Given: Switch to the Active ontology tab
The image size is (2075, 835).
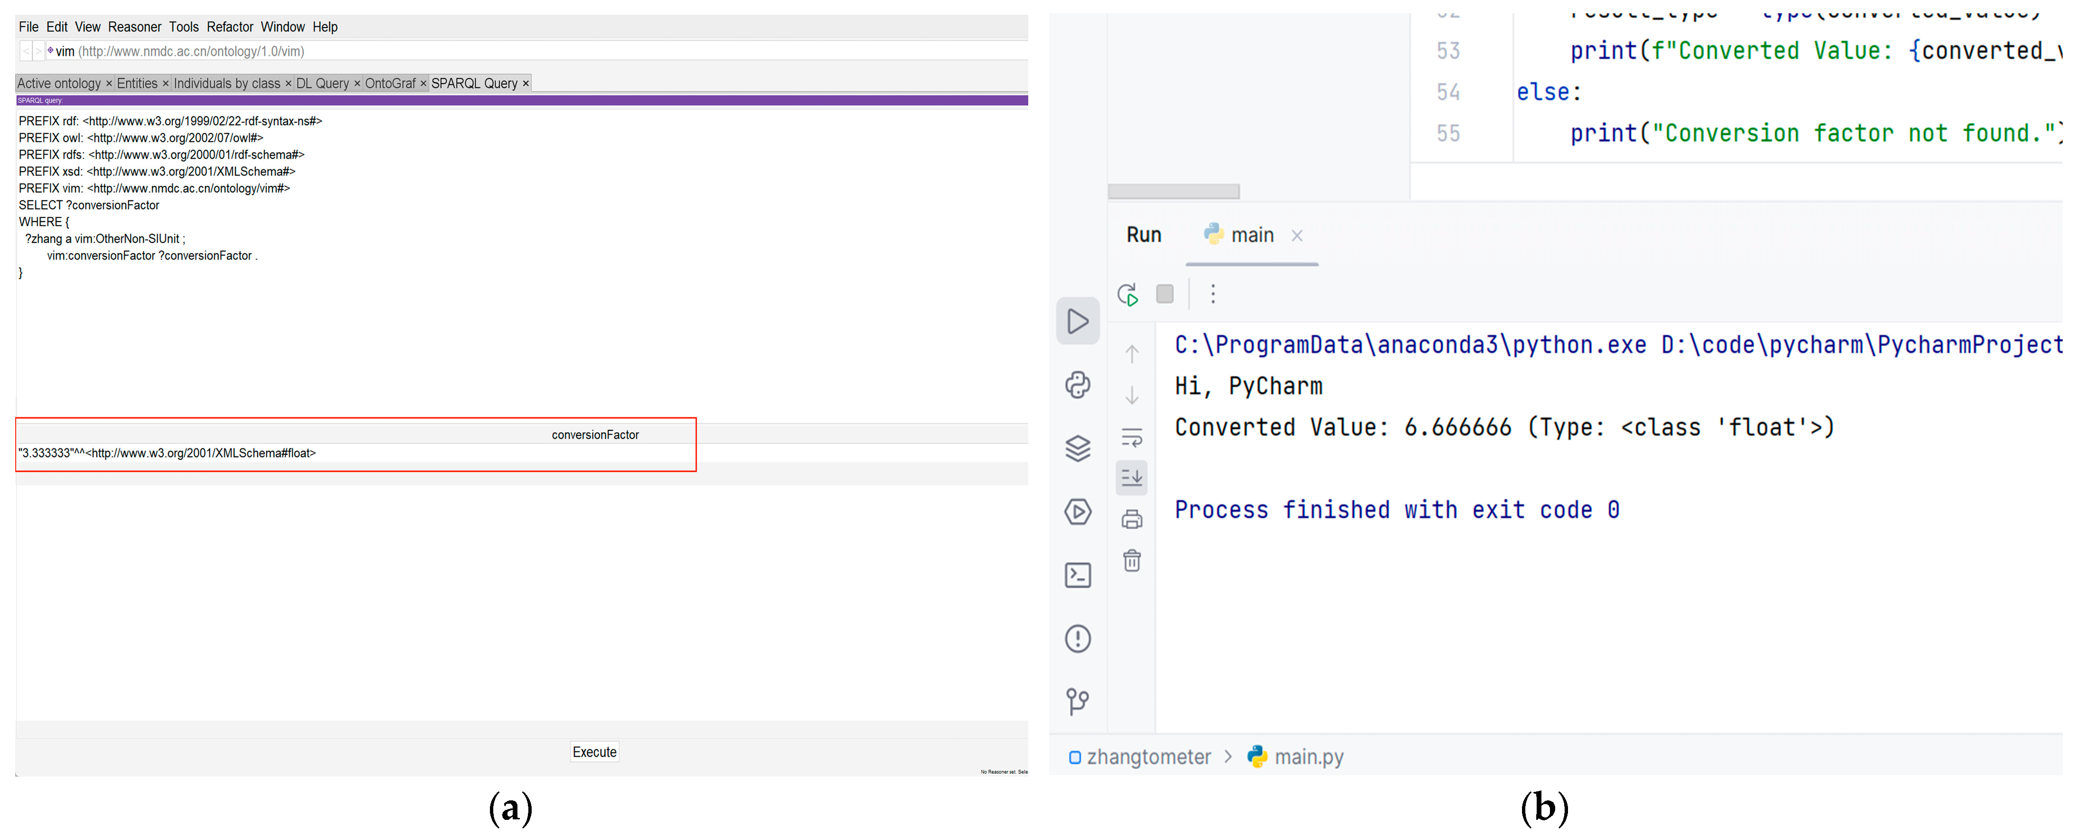Looking at the screenshot, I should 59,84.
